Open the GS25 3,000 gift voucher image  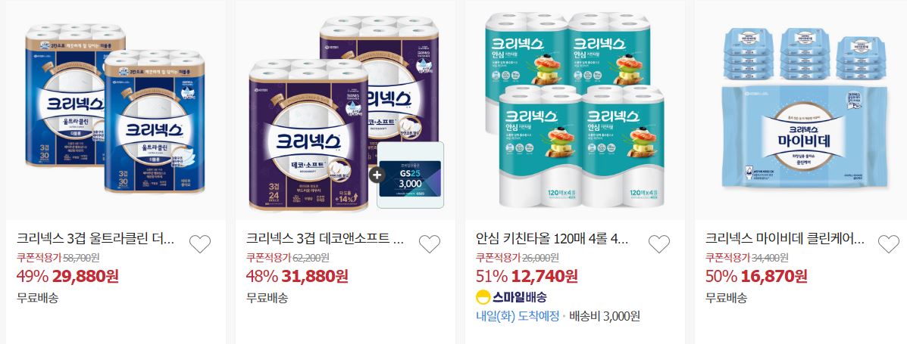410,175
